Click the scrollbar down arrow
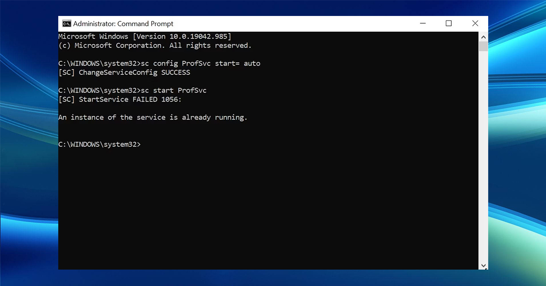546x286 pixels. coord(483,265)
